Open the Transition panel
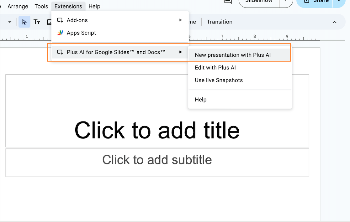The image size is (350, 222). click(x=220, y=22)
